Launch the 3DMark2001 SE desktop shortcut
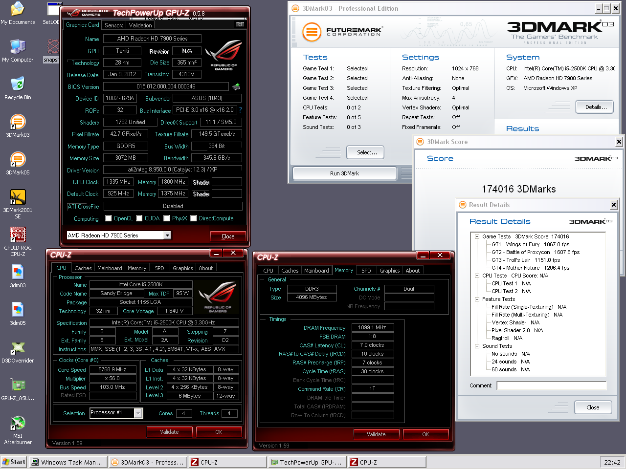Image resolution: width=626 pixels, height=469 pixels. [x=18, y=204]
